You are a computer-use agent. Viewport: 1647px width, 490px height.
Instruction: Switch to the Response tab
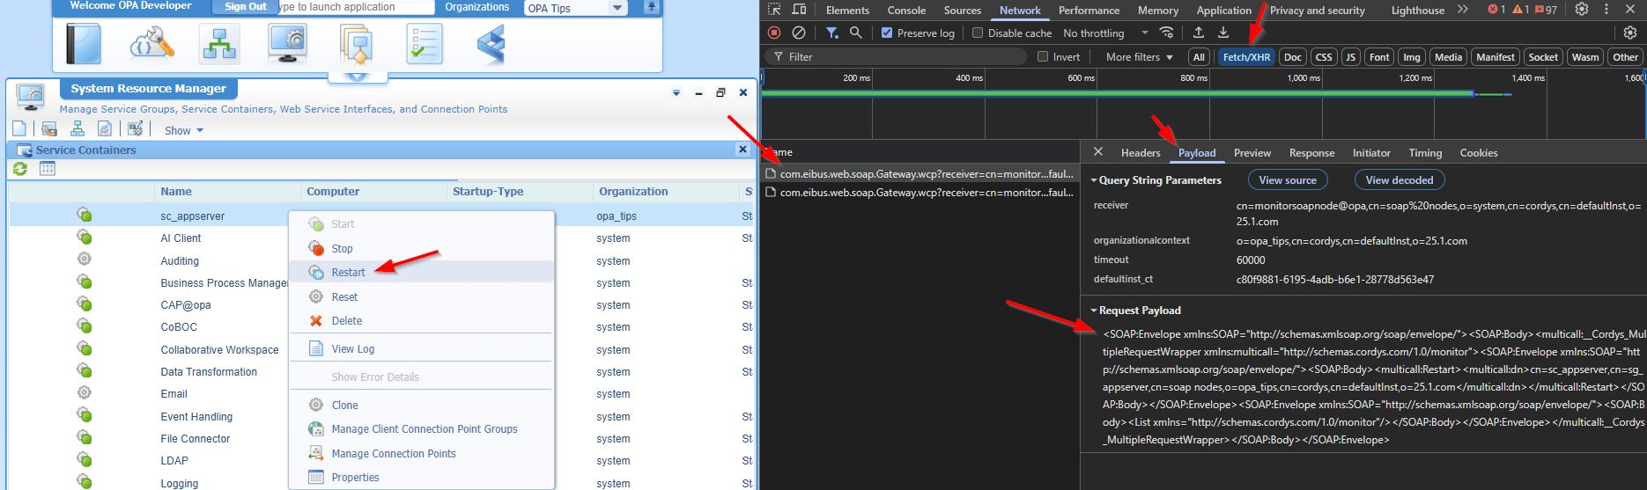1311,153
